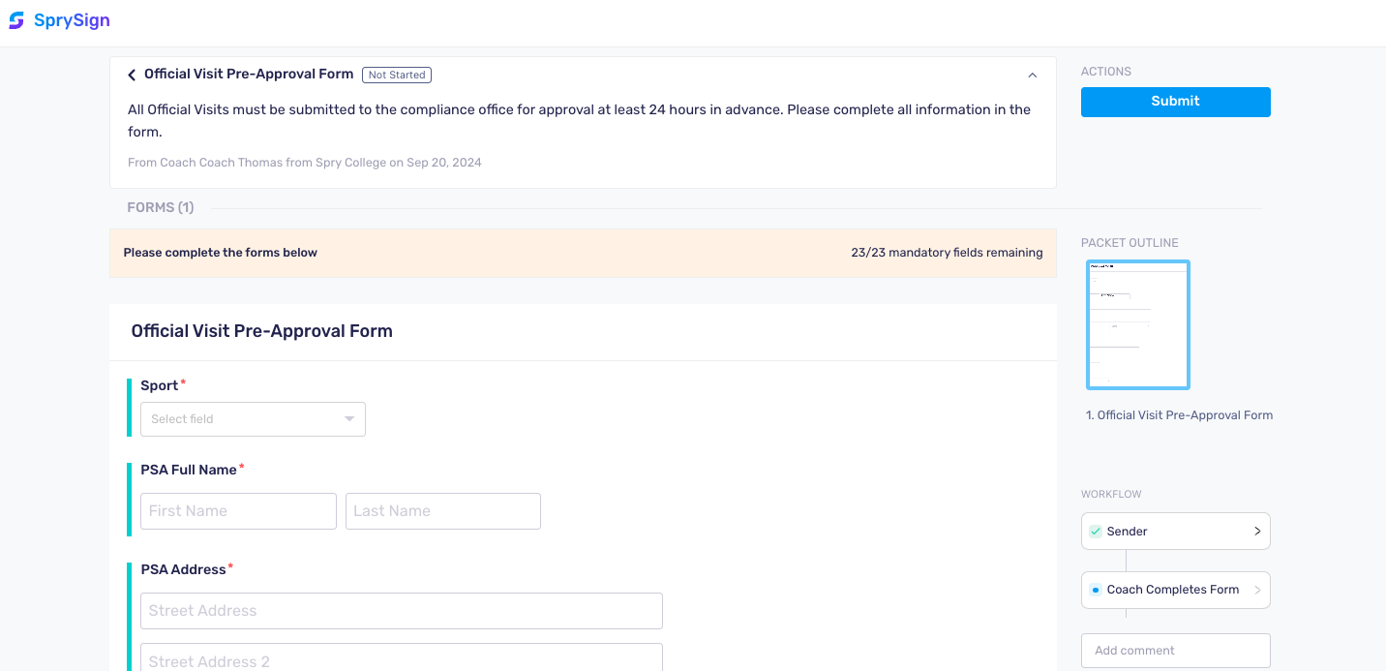Open the Sport select field dropdown
Image resolution: width=1386 pixels, height=671 pixels.
pyautogui.click(x=253, y=419)
